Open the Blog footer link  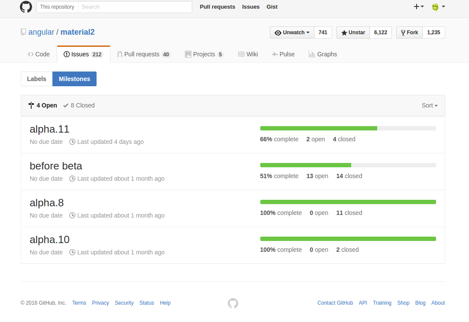pyautogui.click(x=420, y=303)
